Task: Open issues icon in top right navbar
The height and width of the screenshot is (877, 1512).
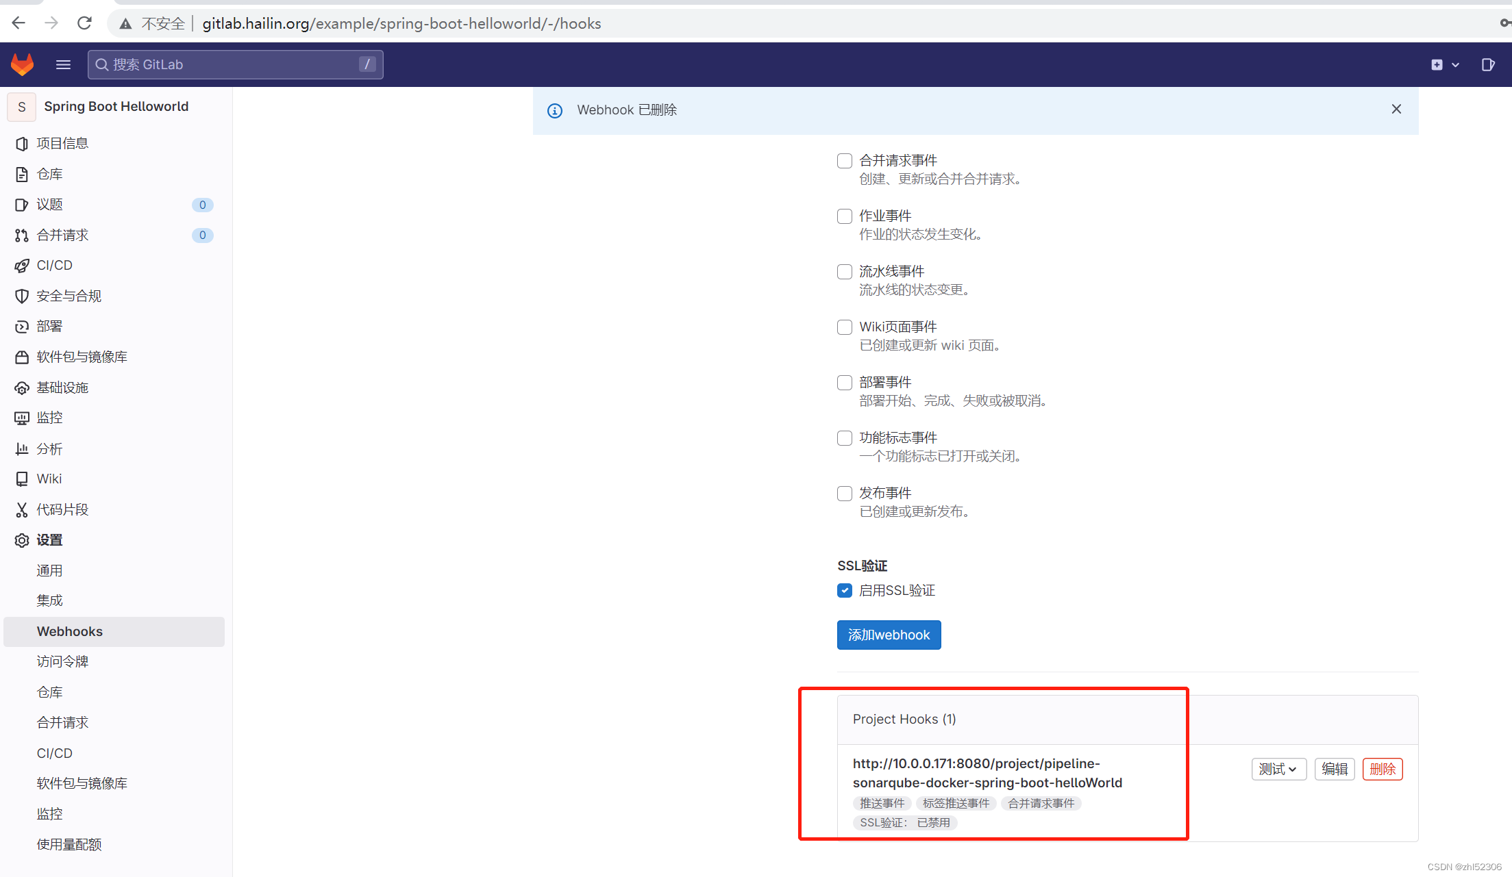Action: 1487,64
